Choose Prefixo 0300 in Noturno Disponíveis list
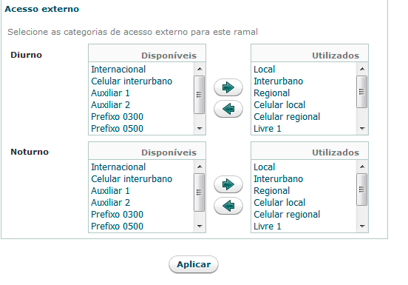 coord(142,215)
